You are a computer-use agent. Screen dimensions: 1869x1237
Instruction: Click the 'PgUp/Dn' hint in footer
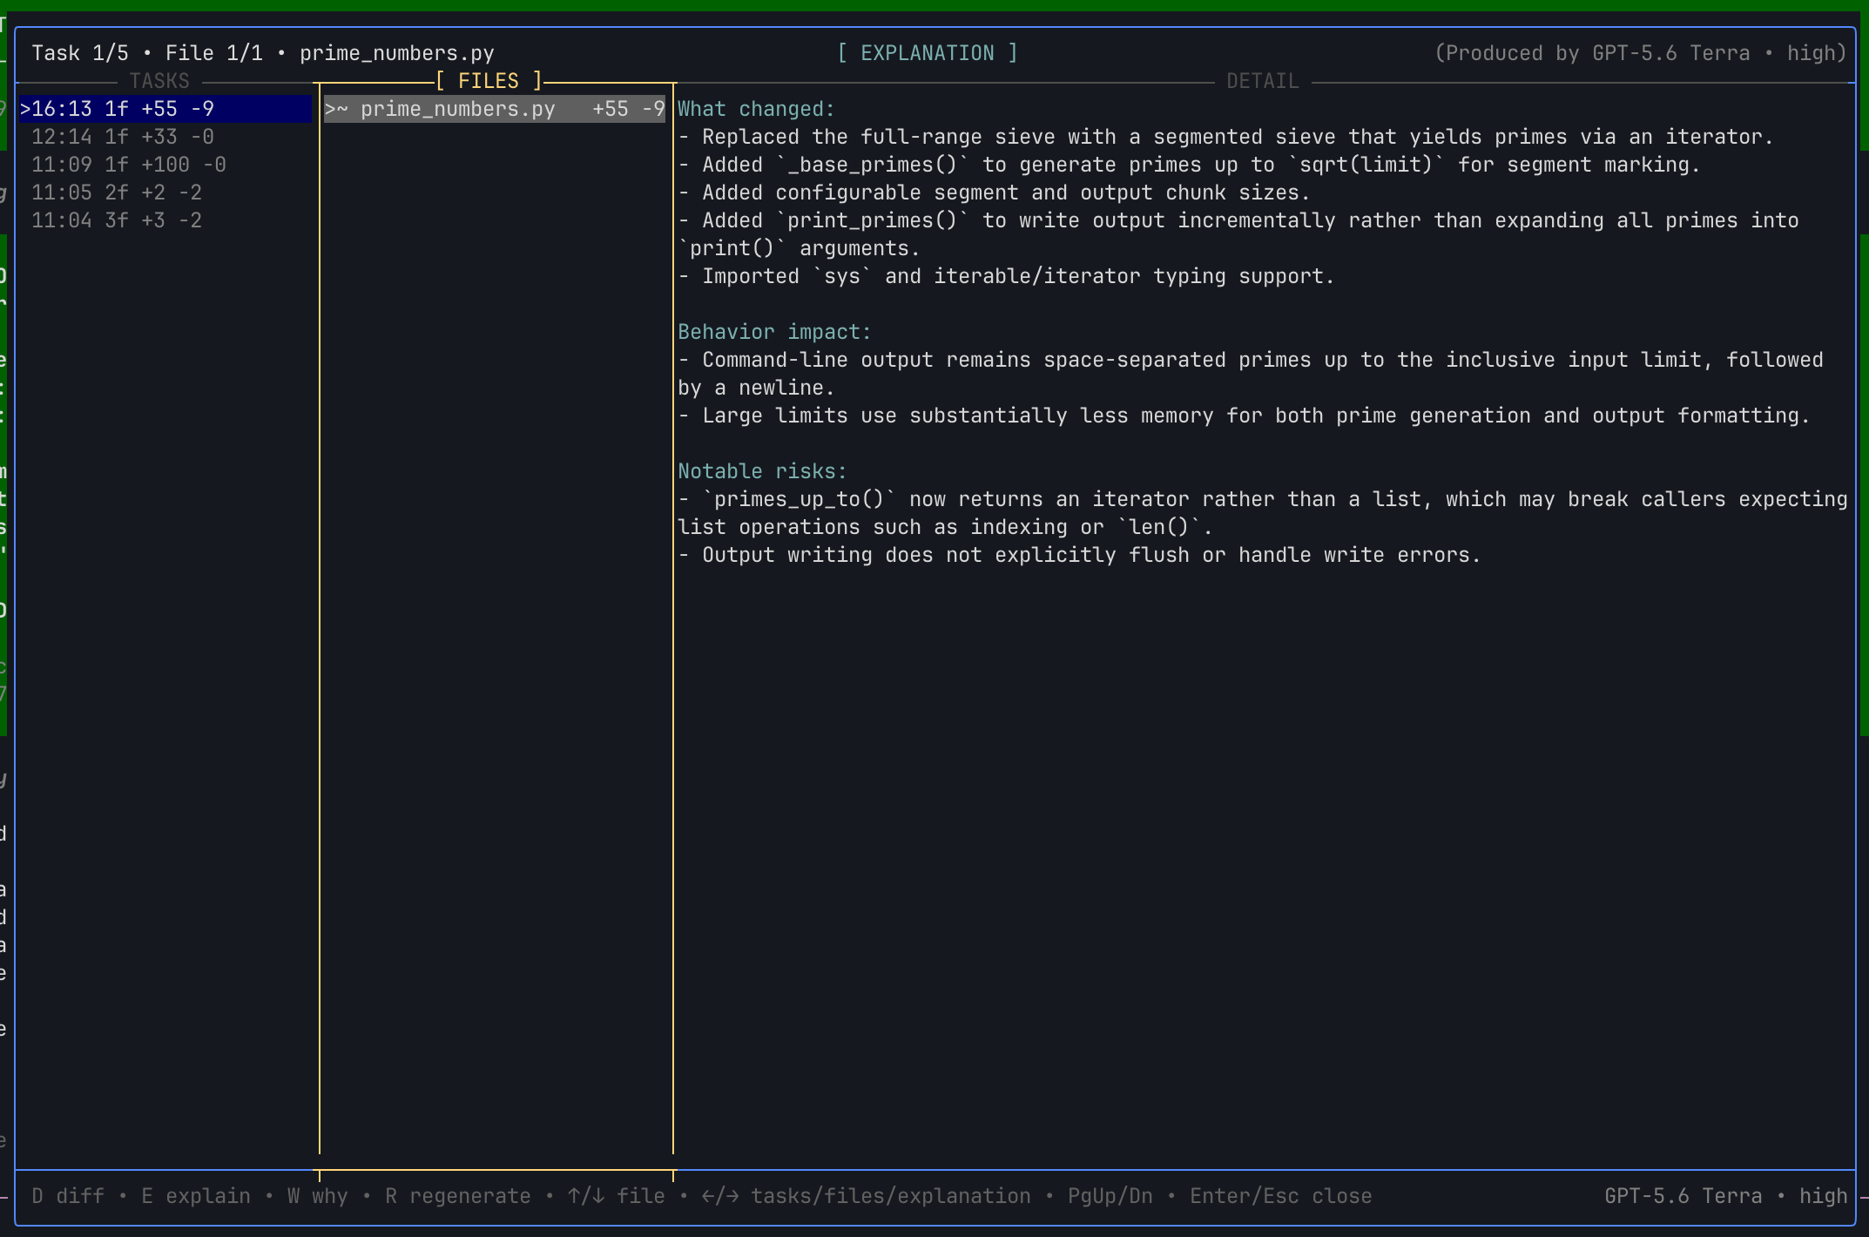point(1110,1196)
